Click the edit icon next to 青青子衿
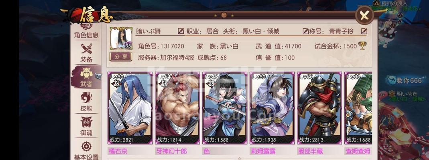Viewport: 429px width, 160px height. click(364, 31)
